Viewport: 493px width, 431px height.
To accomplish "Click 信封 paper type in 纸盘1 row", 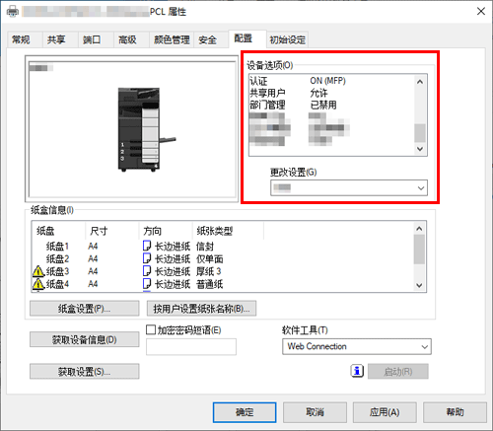I will click(205, 246).
